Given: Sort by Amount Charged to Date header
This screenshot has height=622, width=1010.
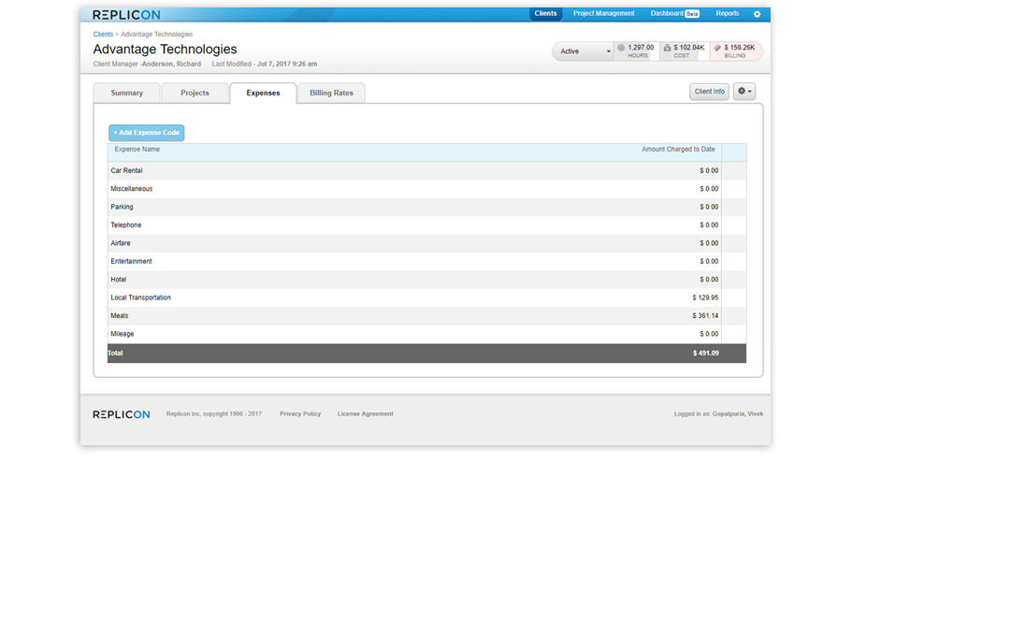Looking at the screenshot, I should (678, 150).
